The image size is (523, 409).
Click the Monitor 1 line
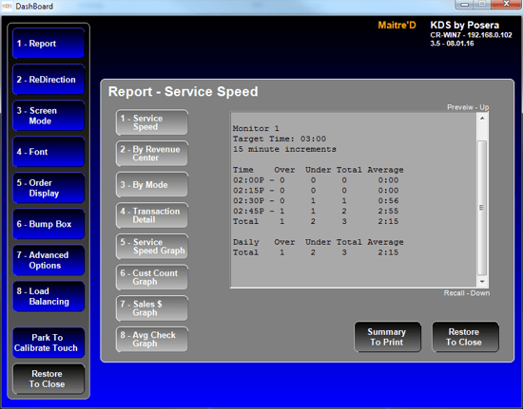tap(256, 128)
